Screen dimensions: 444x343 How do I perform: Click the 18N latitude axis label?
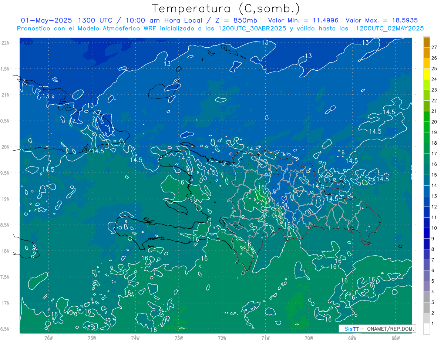tap(6, 251)
